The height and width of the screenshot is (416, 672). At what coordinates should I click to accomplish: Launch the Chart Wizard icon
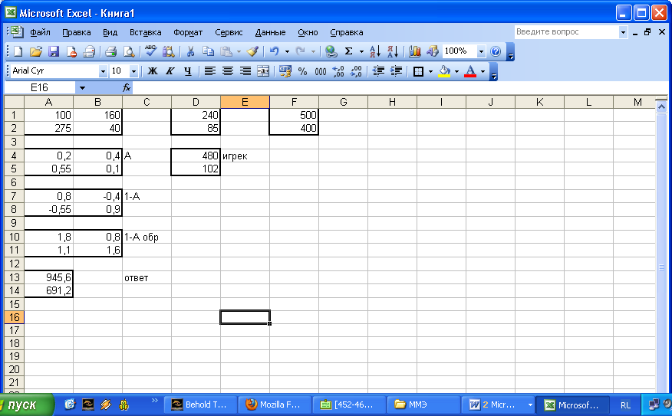[x=415, y=51]
